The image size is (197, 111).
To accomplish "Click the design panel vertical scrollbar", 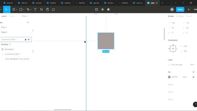I will pos(164,34).
